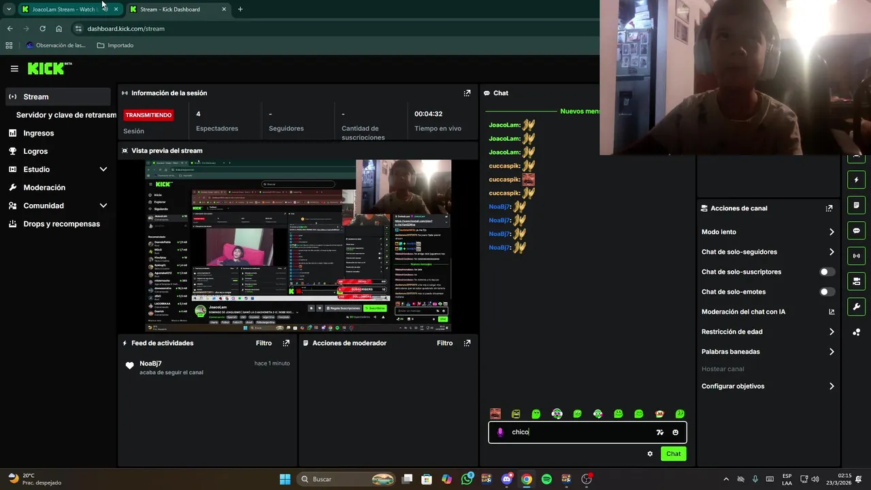Pop out the Información de la sesión panel
Viewport: 871px width, 490px height.
[467, 93]
